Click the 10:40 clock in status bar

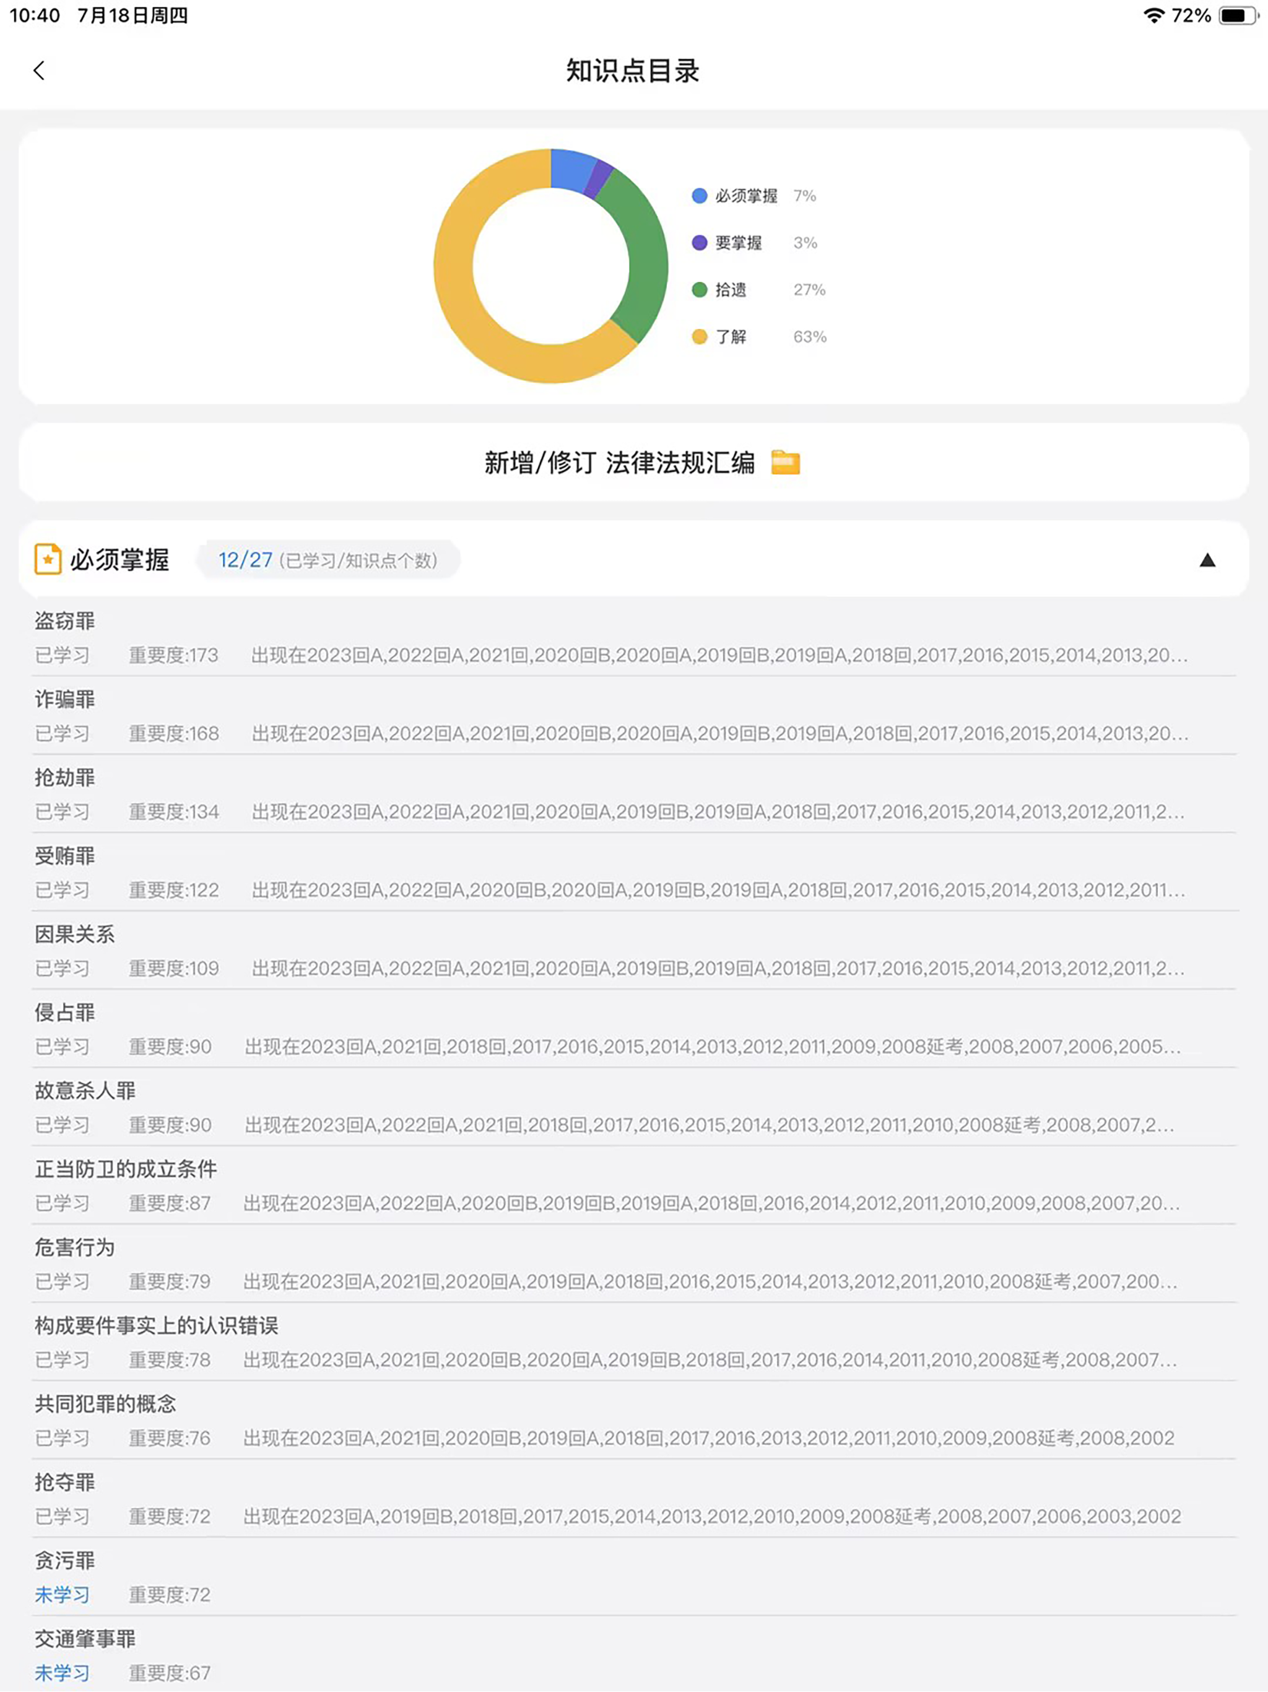click(35, 15)
